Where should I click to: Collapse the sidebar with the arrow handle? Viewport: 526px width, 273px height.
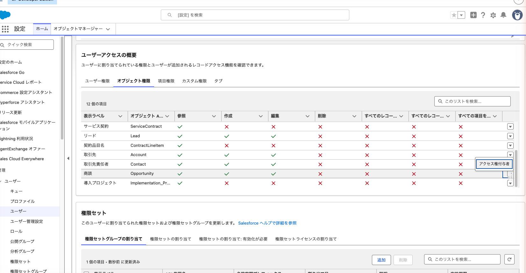[x=68, y=158]
